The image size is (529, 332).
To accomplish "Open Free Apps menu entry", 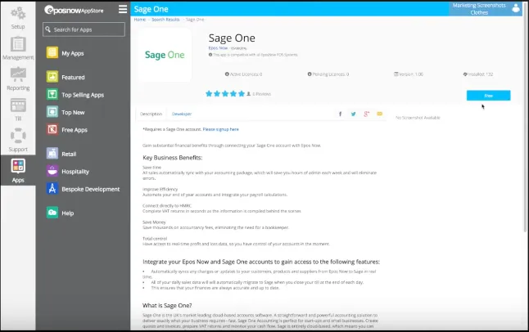I will point(75,130).
